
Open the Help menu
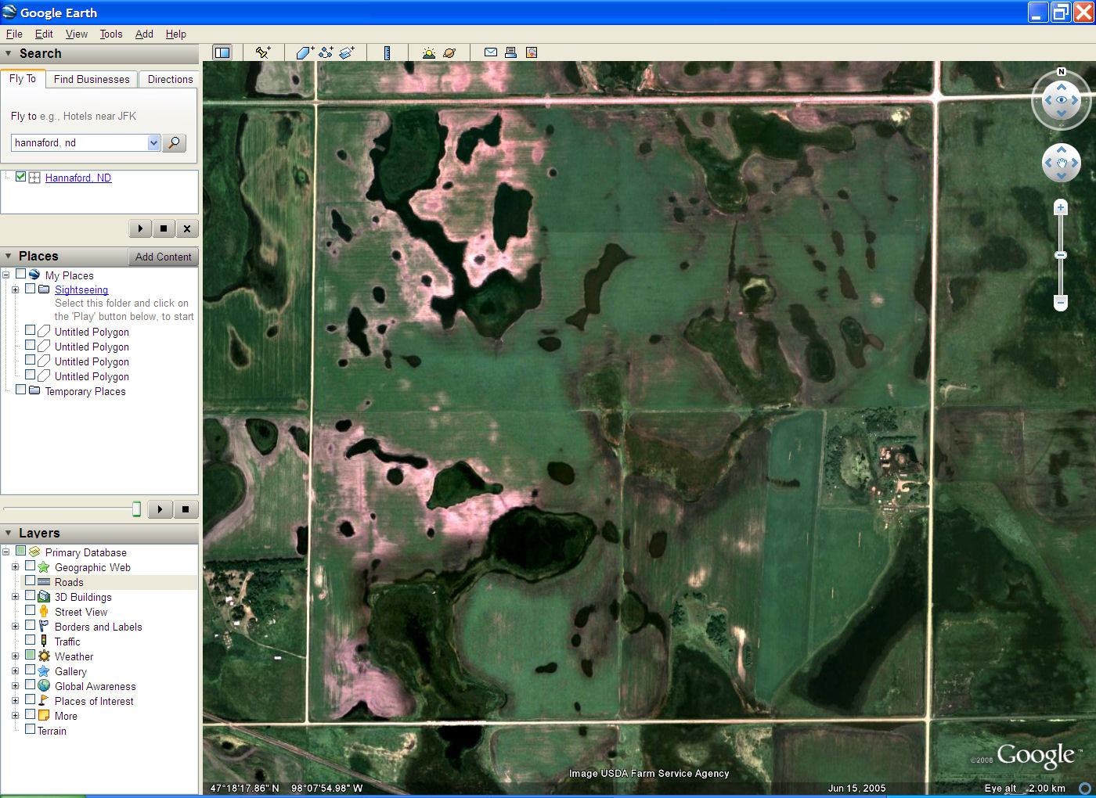click(176, 34)
